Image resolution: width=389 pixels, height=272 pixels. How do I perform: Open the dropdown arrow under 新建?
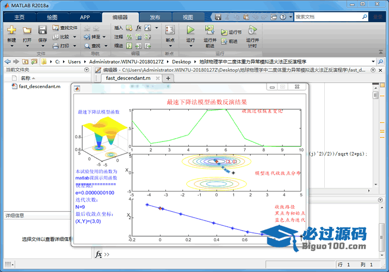[11, 46]
